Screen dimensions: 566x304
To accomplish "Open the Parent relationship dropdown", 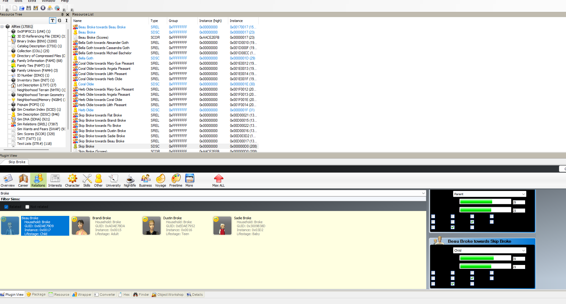I will coord(490,194).
